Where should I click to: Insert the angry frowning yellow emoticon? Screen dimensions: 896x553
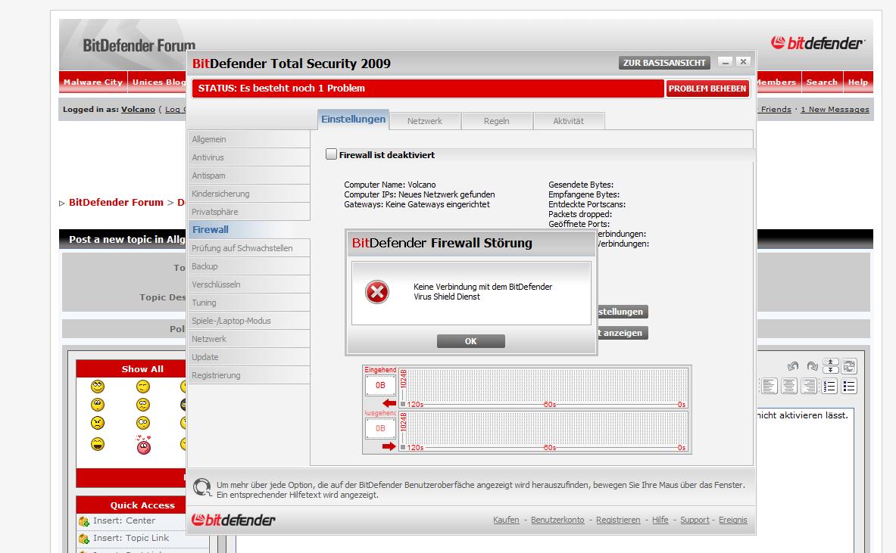[98, 423]
